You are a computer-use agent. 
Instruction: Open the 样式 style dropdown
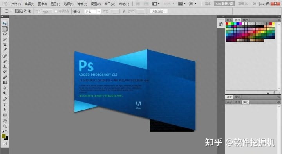tap(92, 11)
